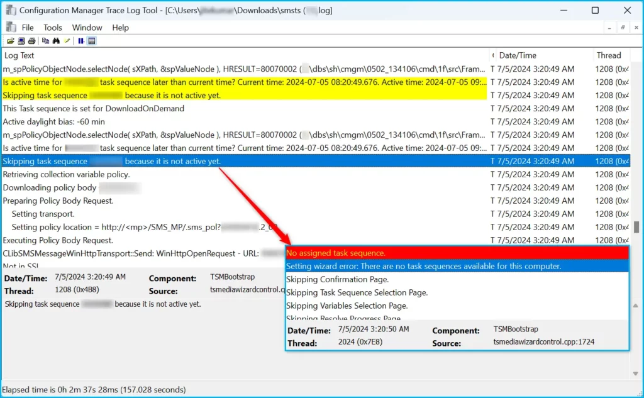
Task: Click the Log Text column header
Action: [x=245, y=55]
